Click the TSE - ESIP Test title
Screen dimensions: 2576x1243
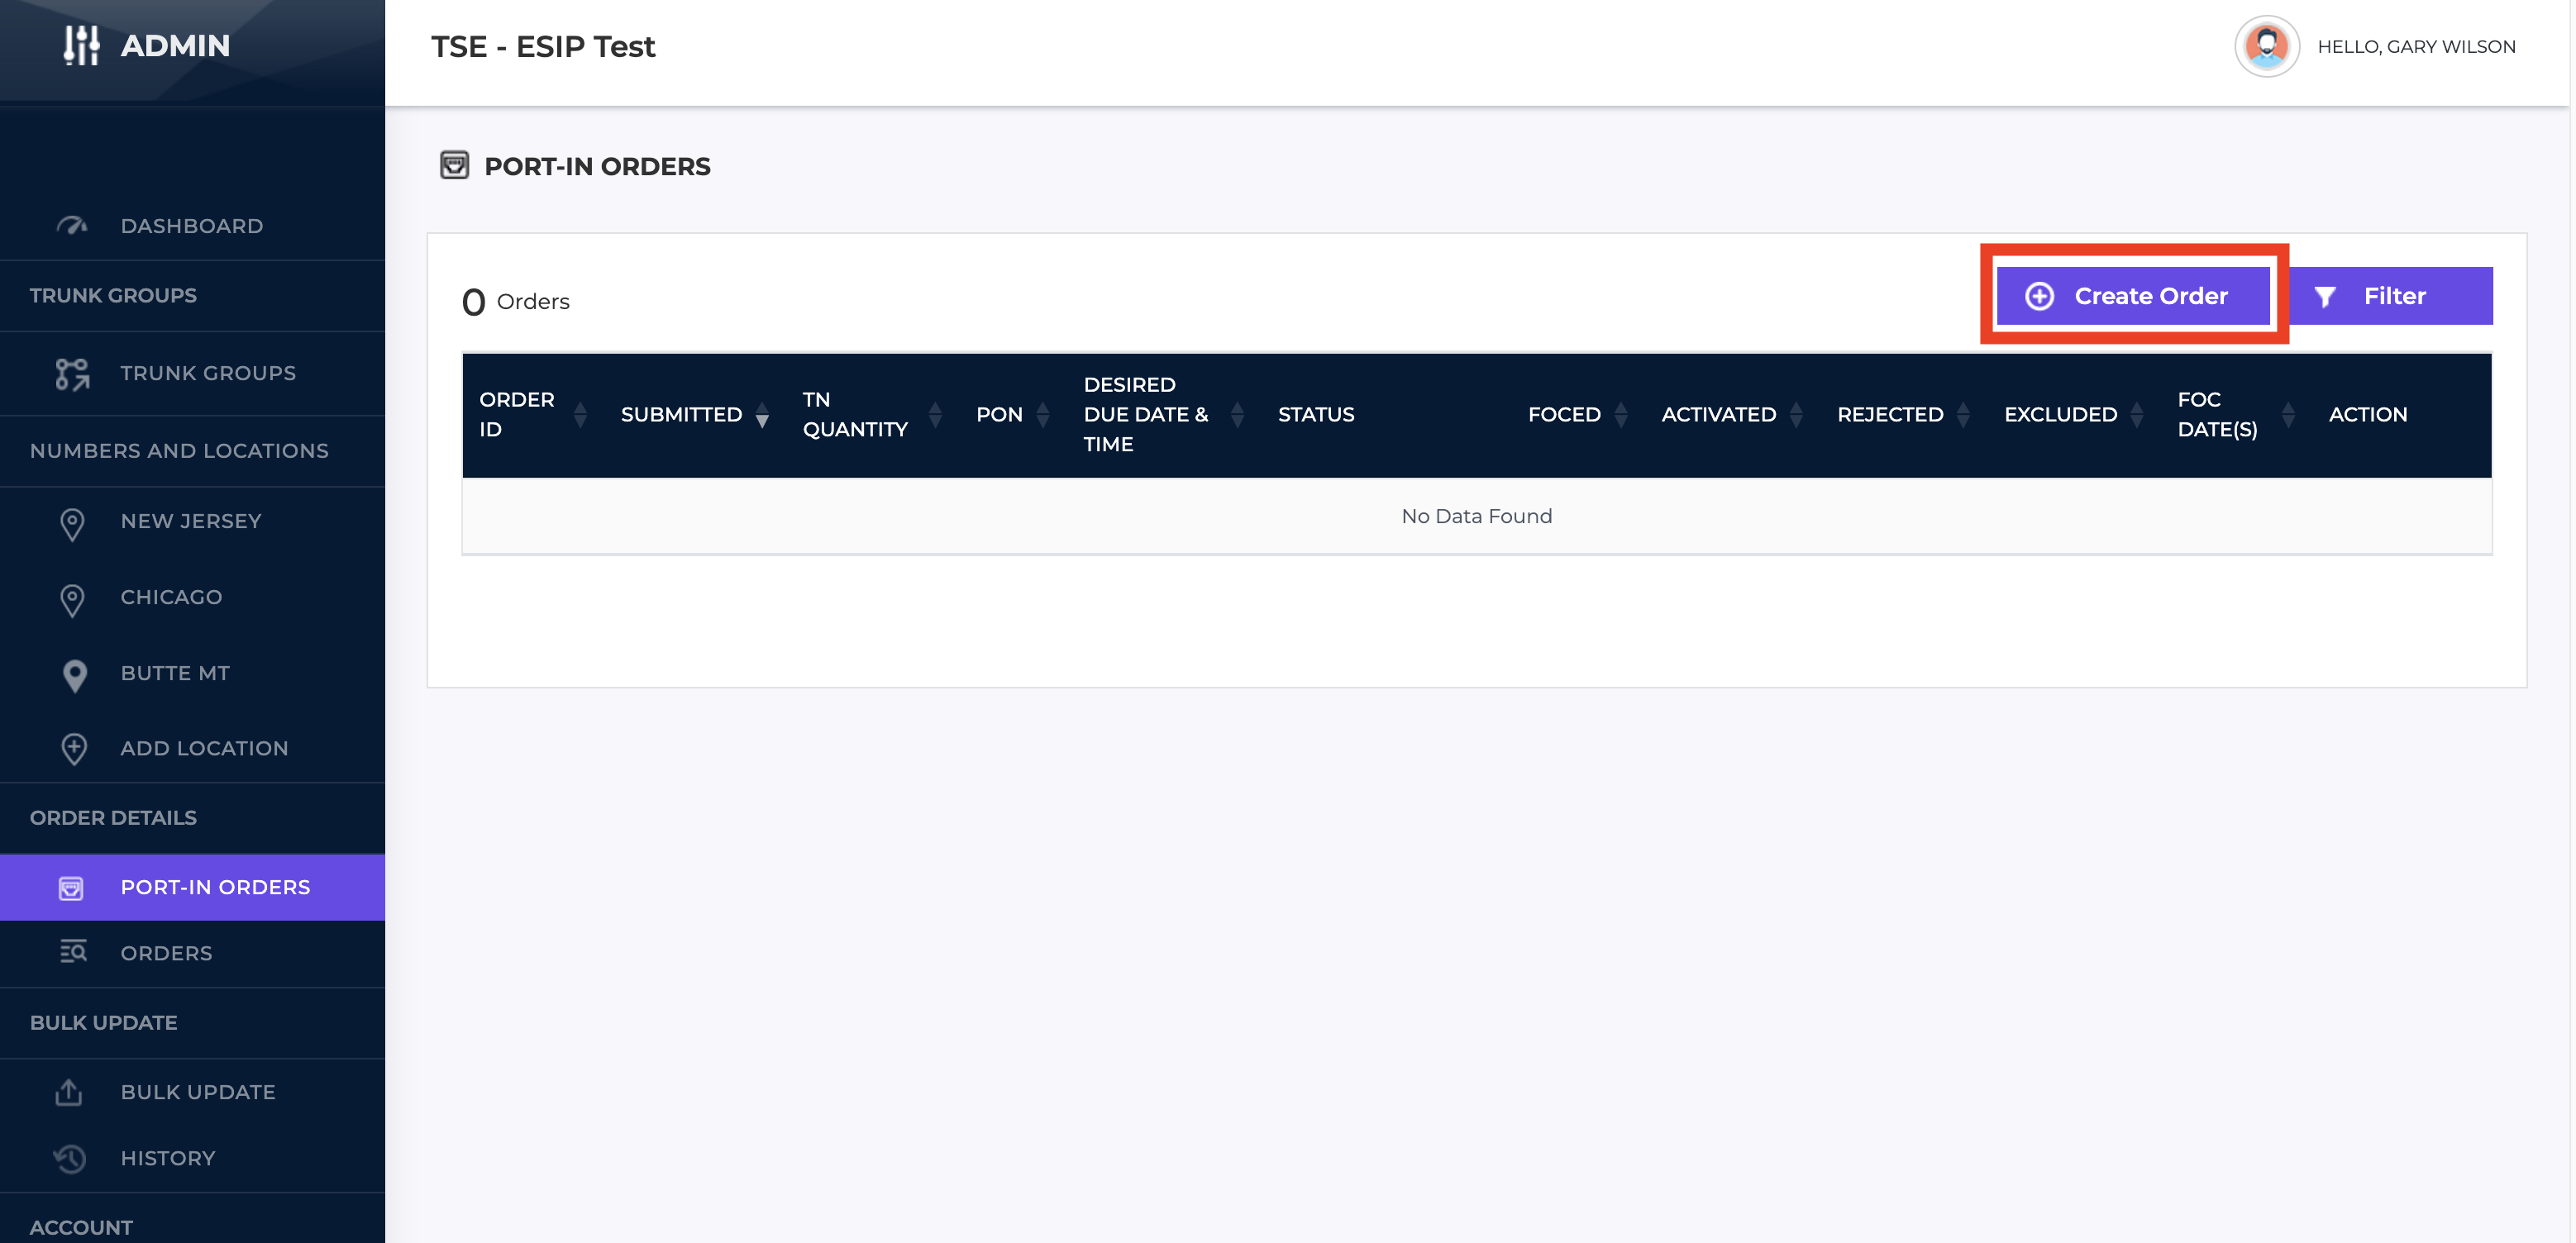[543, 47]
